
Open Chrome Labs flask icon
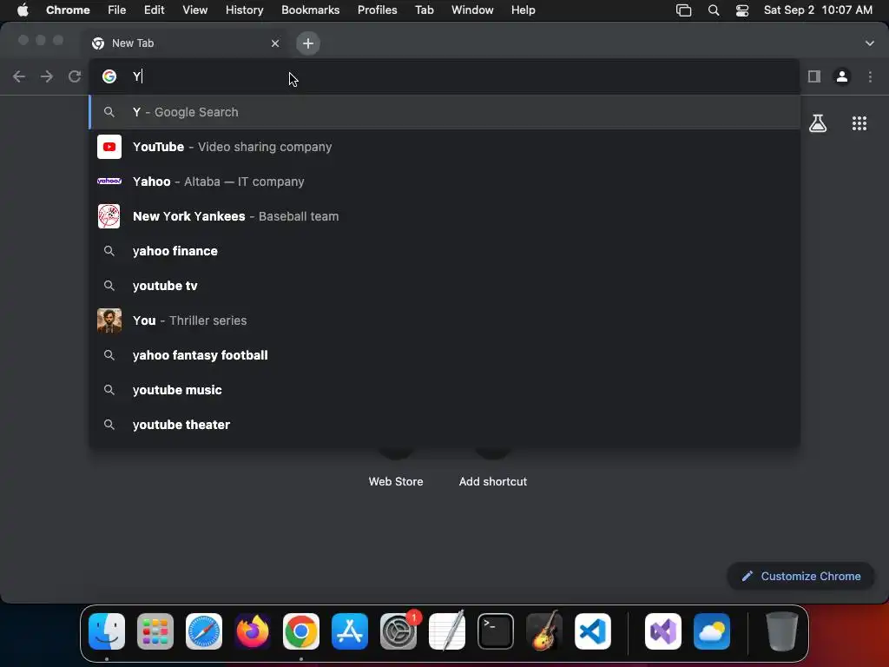click(818, 123)
